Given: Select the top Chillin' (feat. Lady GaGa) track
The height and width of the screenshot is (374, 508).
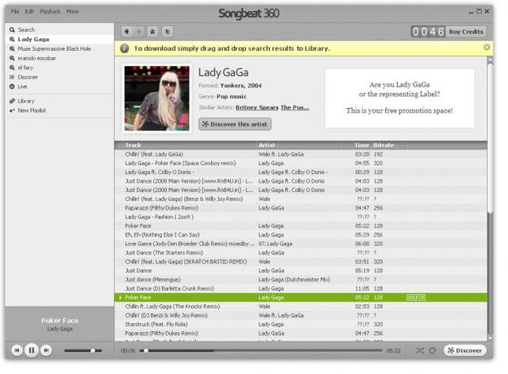Looking at the screenshot, I should pyautogui.click(x=301, y=154).
